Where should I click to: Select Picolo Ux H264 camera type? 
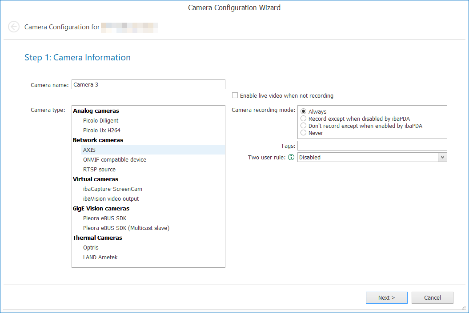coord(101,131)
